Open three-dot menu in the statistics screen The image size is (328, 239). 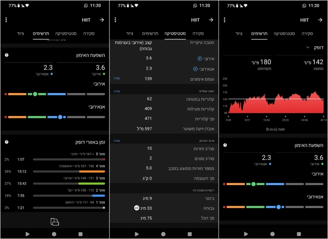pyautogui.click(x=115, y=20)
